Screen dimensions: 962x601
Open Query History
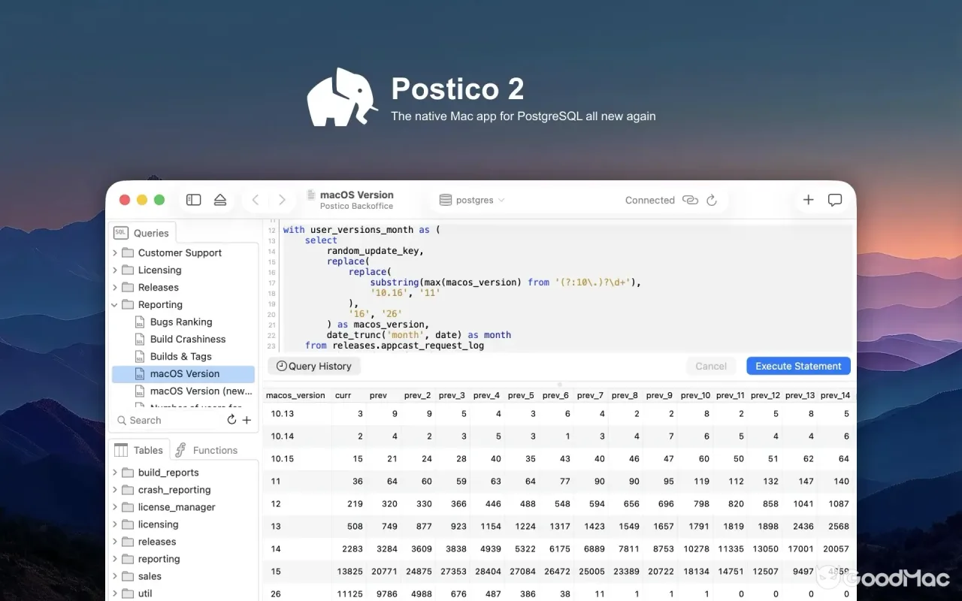[x=314, y=366]
